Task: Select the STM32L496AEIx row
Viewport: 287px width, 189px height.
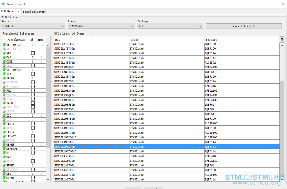Action: (x=167, y=86)
